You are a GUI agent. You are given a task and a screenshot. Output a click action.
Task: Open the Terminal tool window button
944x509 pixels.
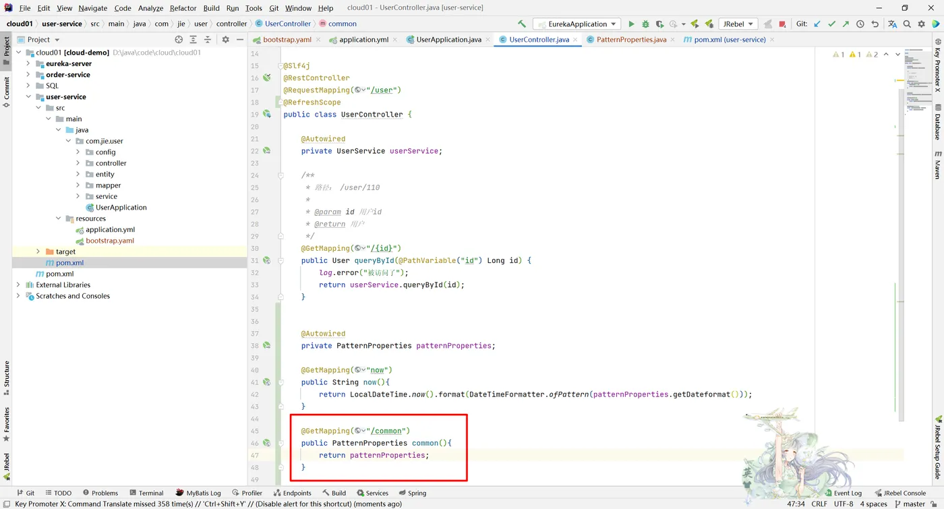coord(146,493)
